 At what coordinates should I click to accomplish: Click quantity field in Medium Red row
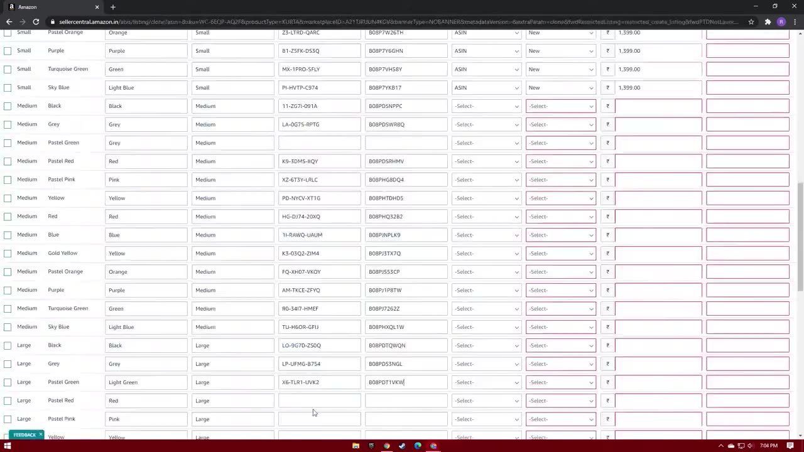point(747,217)
